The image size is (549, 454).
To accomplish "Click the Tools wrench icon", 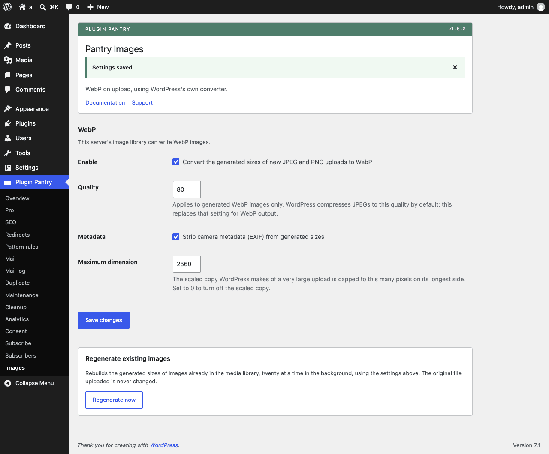I will (8, 153).
